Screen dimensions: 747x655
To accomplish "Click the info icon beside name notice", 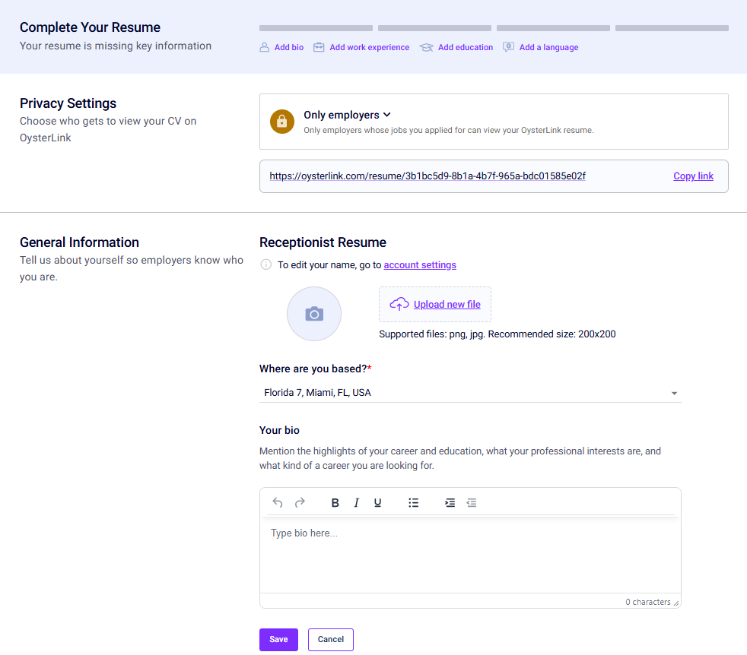I will (265, 264).
